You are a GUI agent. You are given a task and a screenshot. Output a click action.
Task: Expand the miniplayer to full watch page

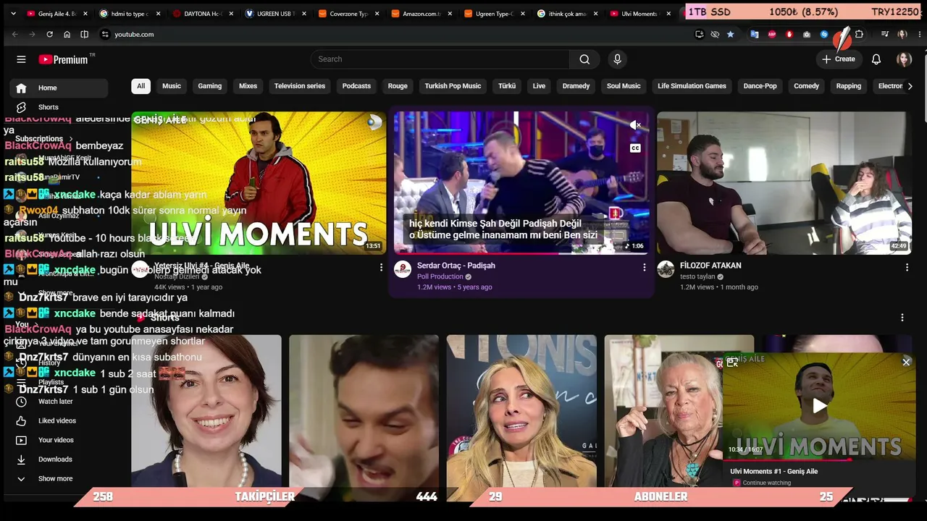732,362
